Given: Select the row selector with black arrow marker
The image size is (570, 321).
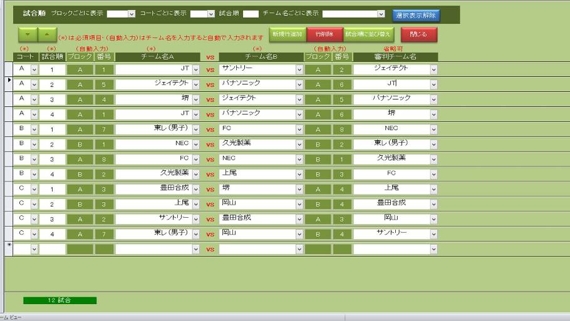Looking at the screenshot, I should coord(9,84).
